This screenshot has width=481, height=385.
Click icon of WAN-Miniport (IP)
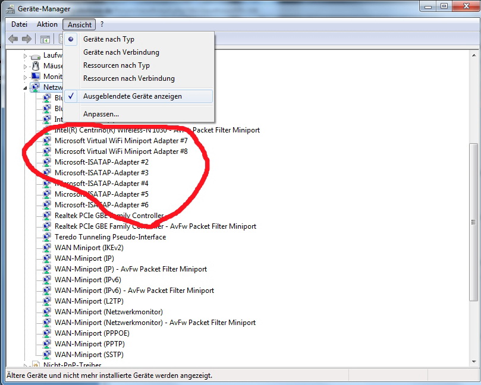click(x=46, y=258)
